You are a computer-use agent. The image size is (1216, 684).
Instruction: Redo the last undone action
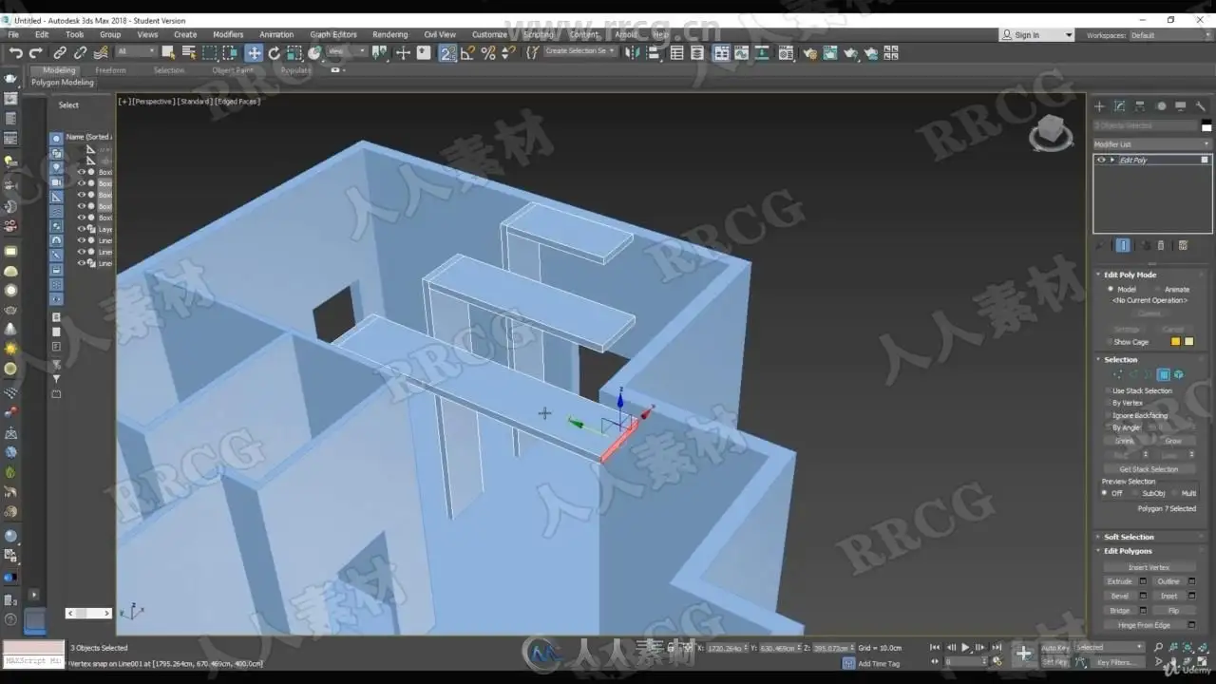coord(36,53)
